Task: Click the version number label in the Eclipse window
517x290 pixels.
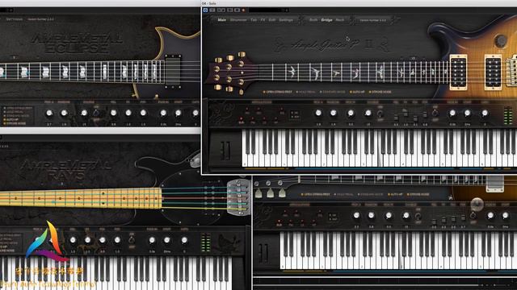Action: point(41,19)
